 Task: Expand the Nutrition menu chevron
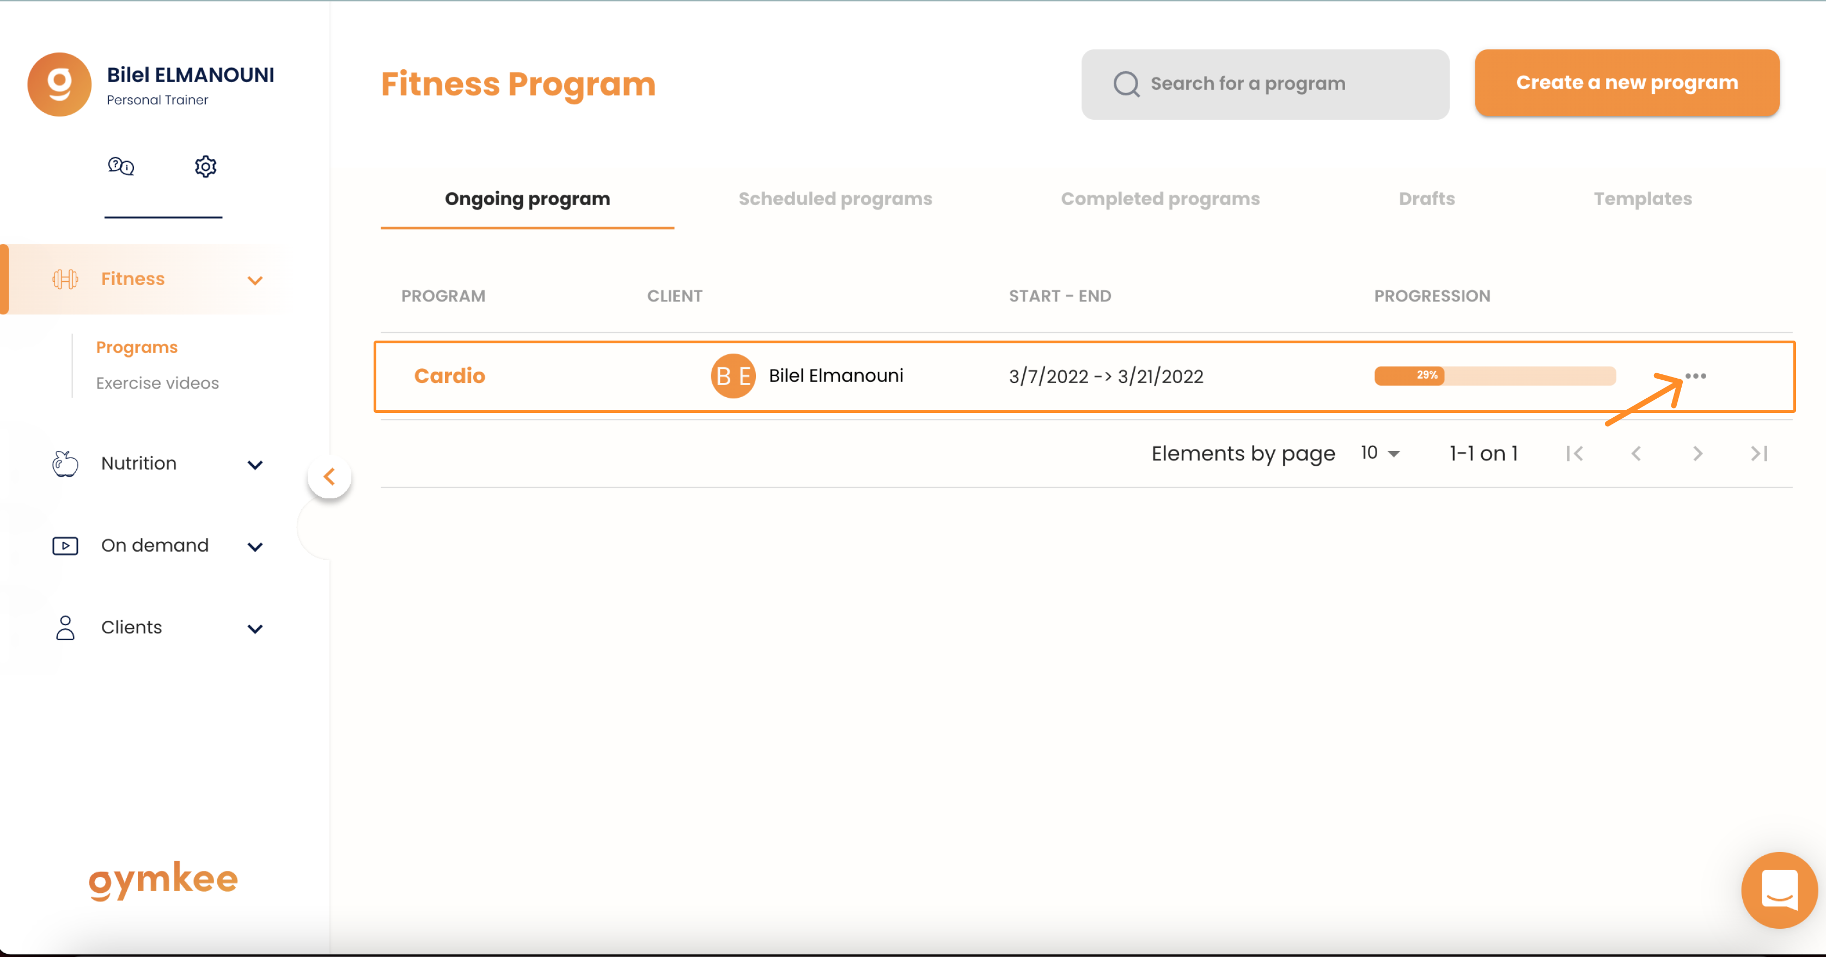(255, 465)
